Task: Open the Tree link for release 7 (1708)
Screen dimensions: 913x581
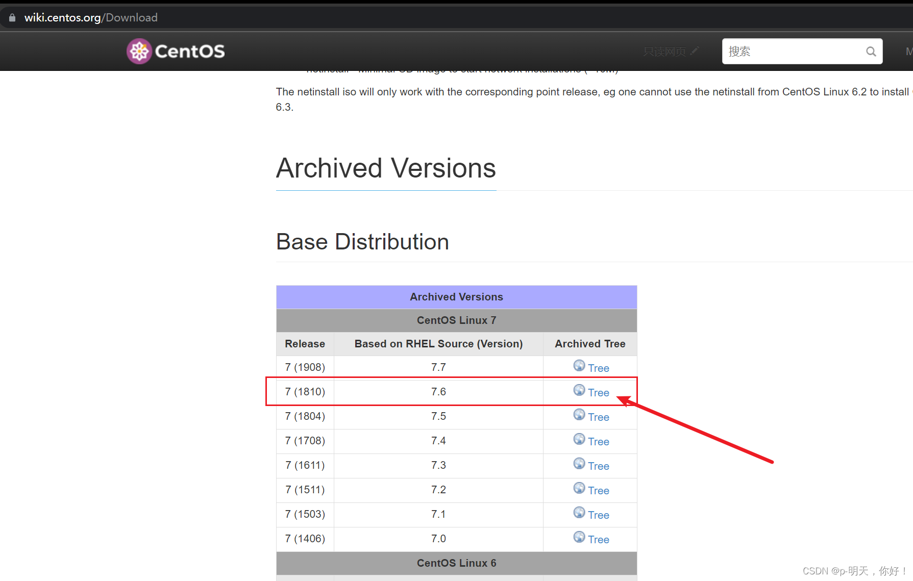Action: 599,442
